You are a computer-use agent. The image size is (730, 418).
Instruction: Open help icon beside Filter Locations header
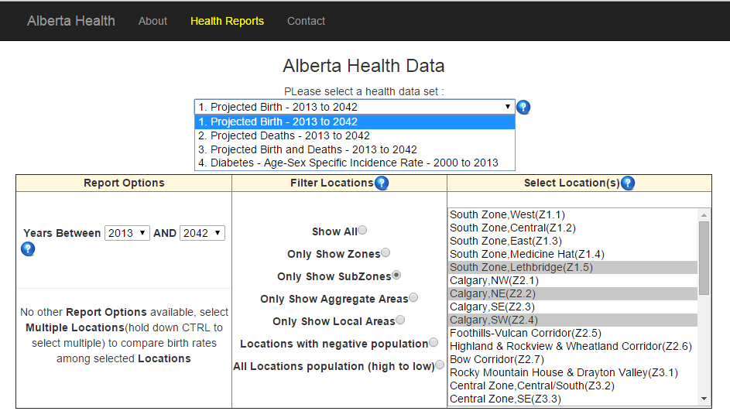tap(382, 183)
